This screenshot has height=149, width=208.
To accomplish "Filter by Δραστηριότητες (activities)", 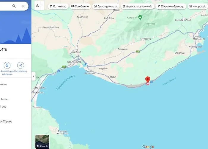I will point(105,6).
